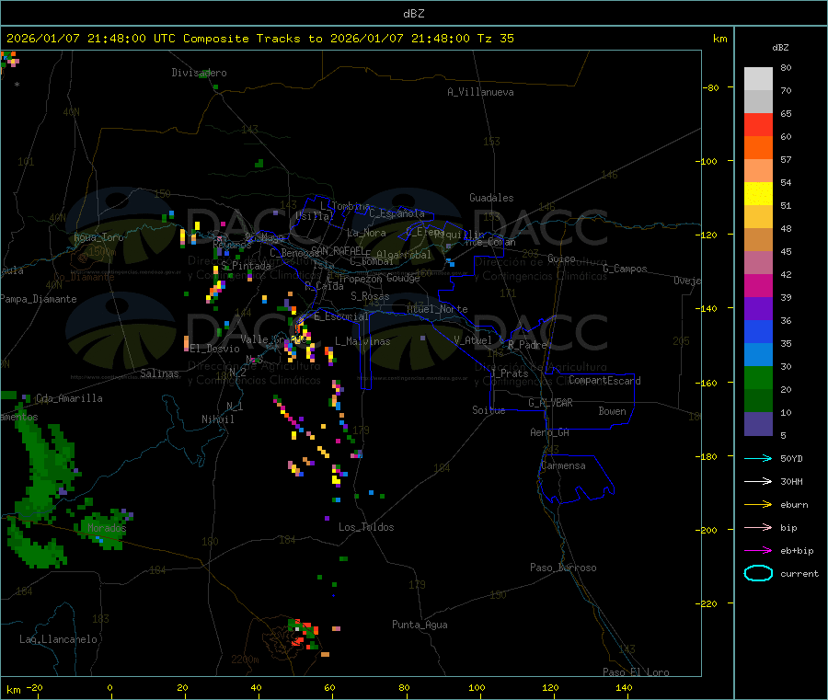Viewport: 828px width, 700px height.
Task: Click the Paso_Barroso map label
Action: [x=563, y=568]
